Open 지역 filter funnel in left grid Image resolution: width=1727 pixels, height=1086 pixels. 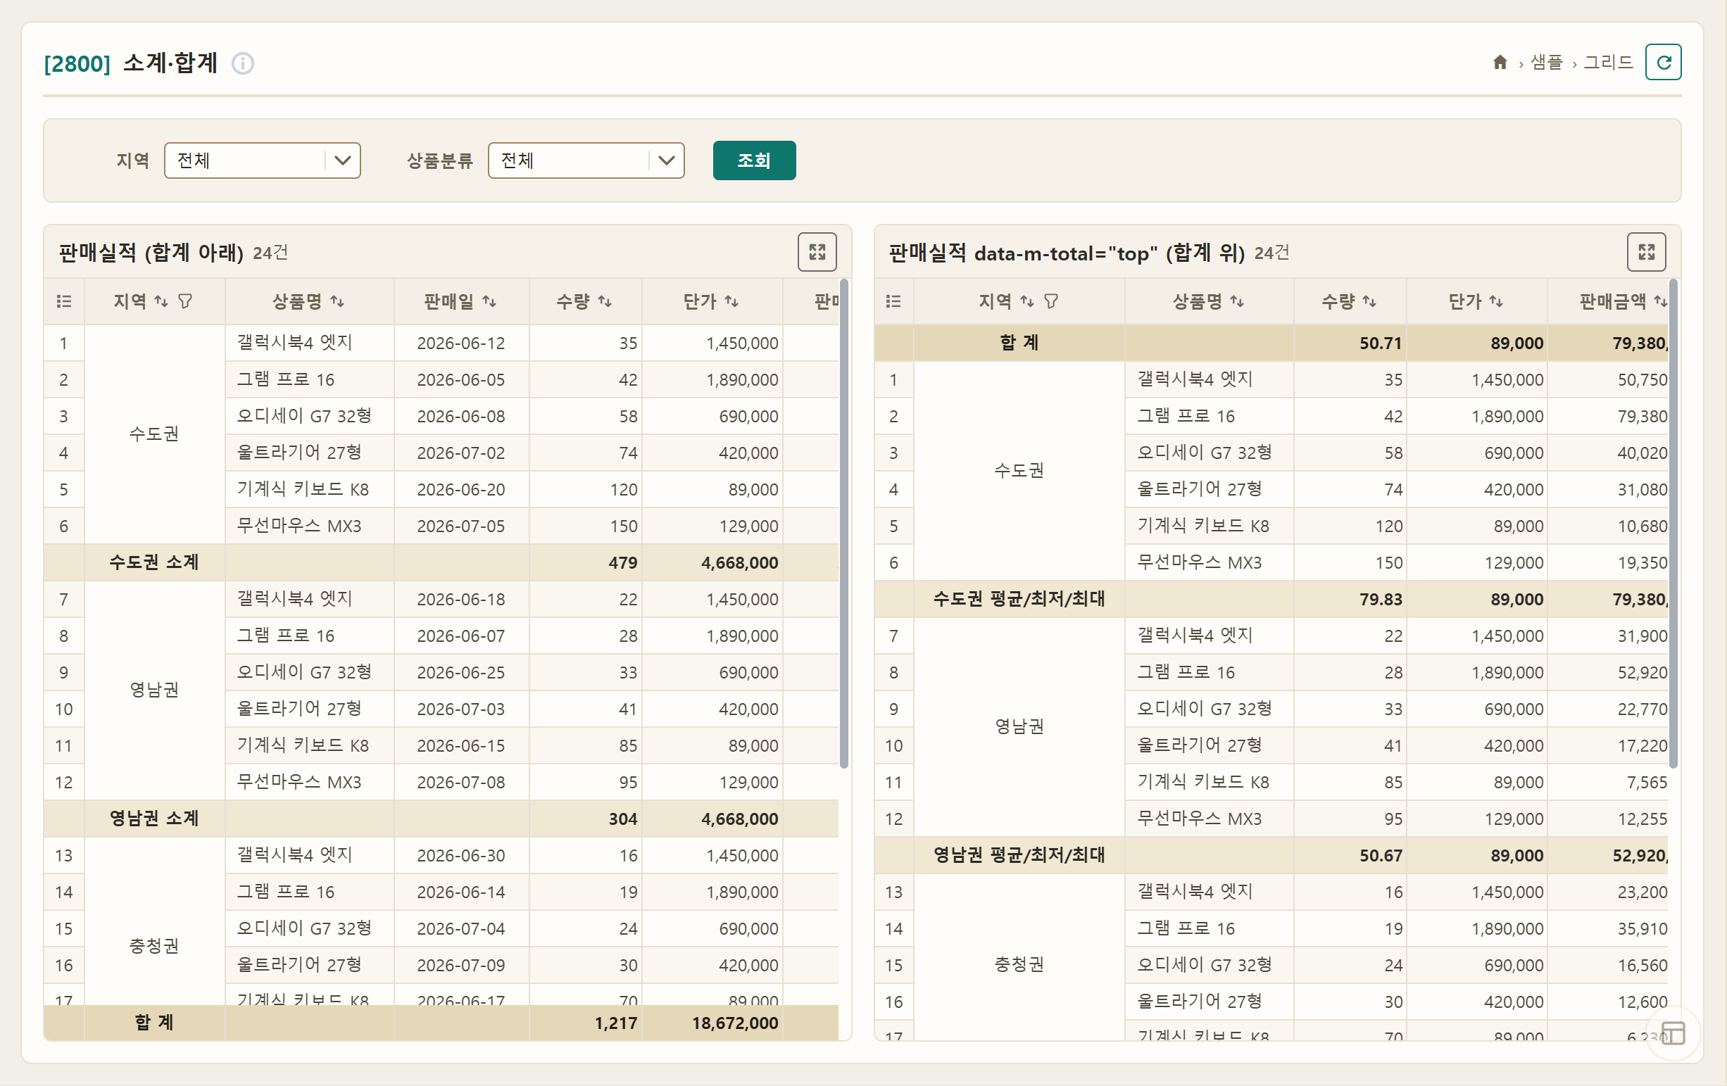coord(185,301)
